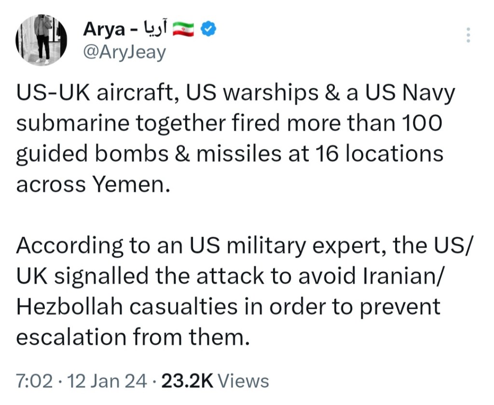This screenshot has height=405, width=494.
Task: Click the display name "Arya"
Action: 104,29
